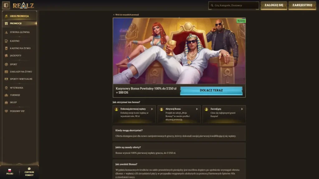Image resolution: width=319 pixels, height=179 pixels.
Task: Click the Kasyno na żywo card icon
Action: [6, 48]
